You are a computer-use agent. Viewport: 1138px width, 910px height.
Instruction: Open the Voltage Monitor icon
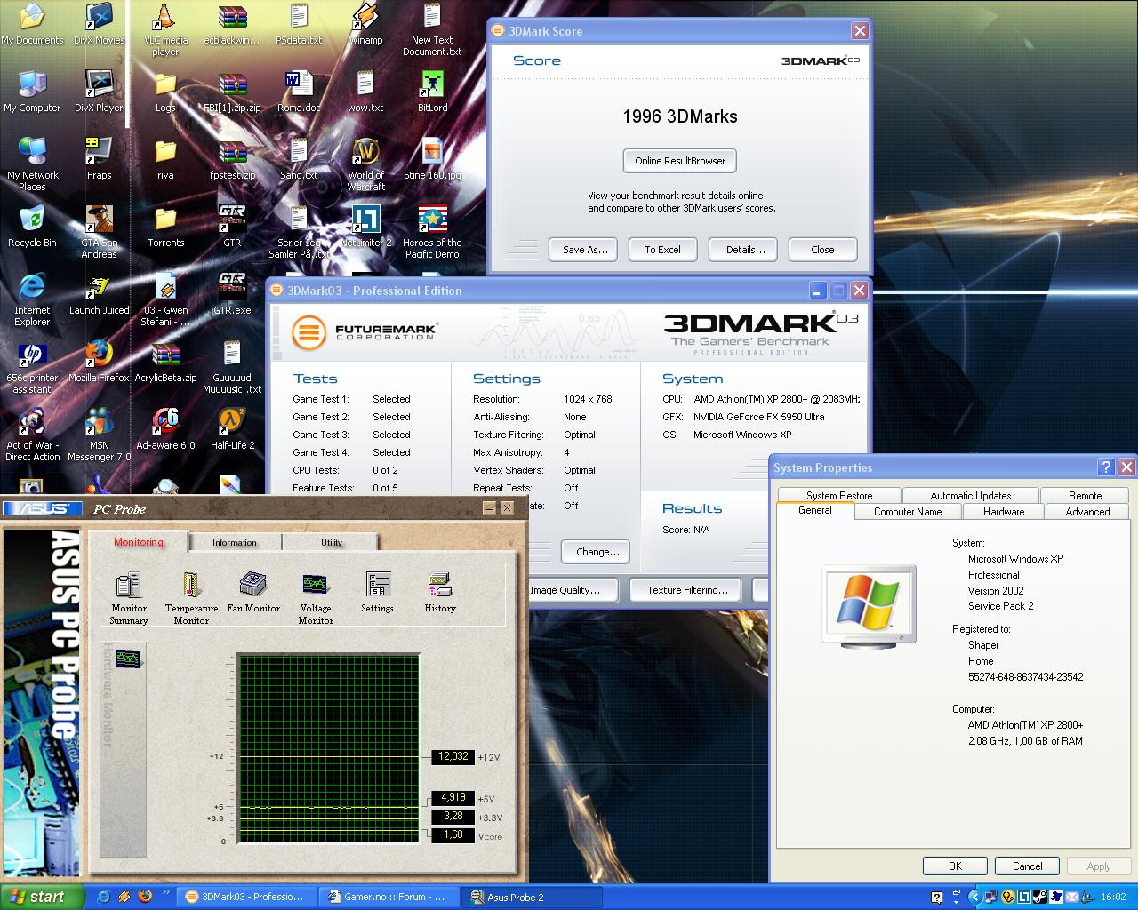point(316,586)
